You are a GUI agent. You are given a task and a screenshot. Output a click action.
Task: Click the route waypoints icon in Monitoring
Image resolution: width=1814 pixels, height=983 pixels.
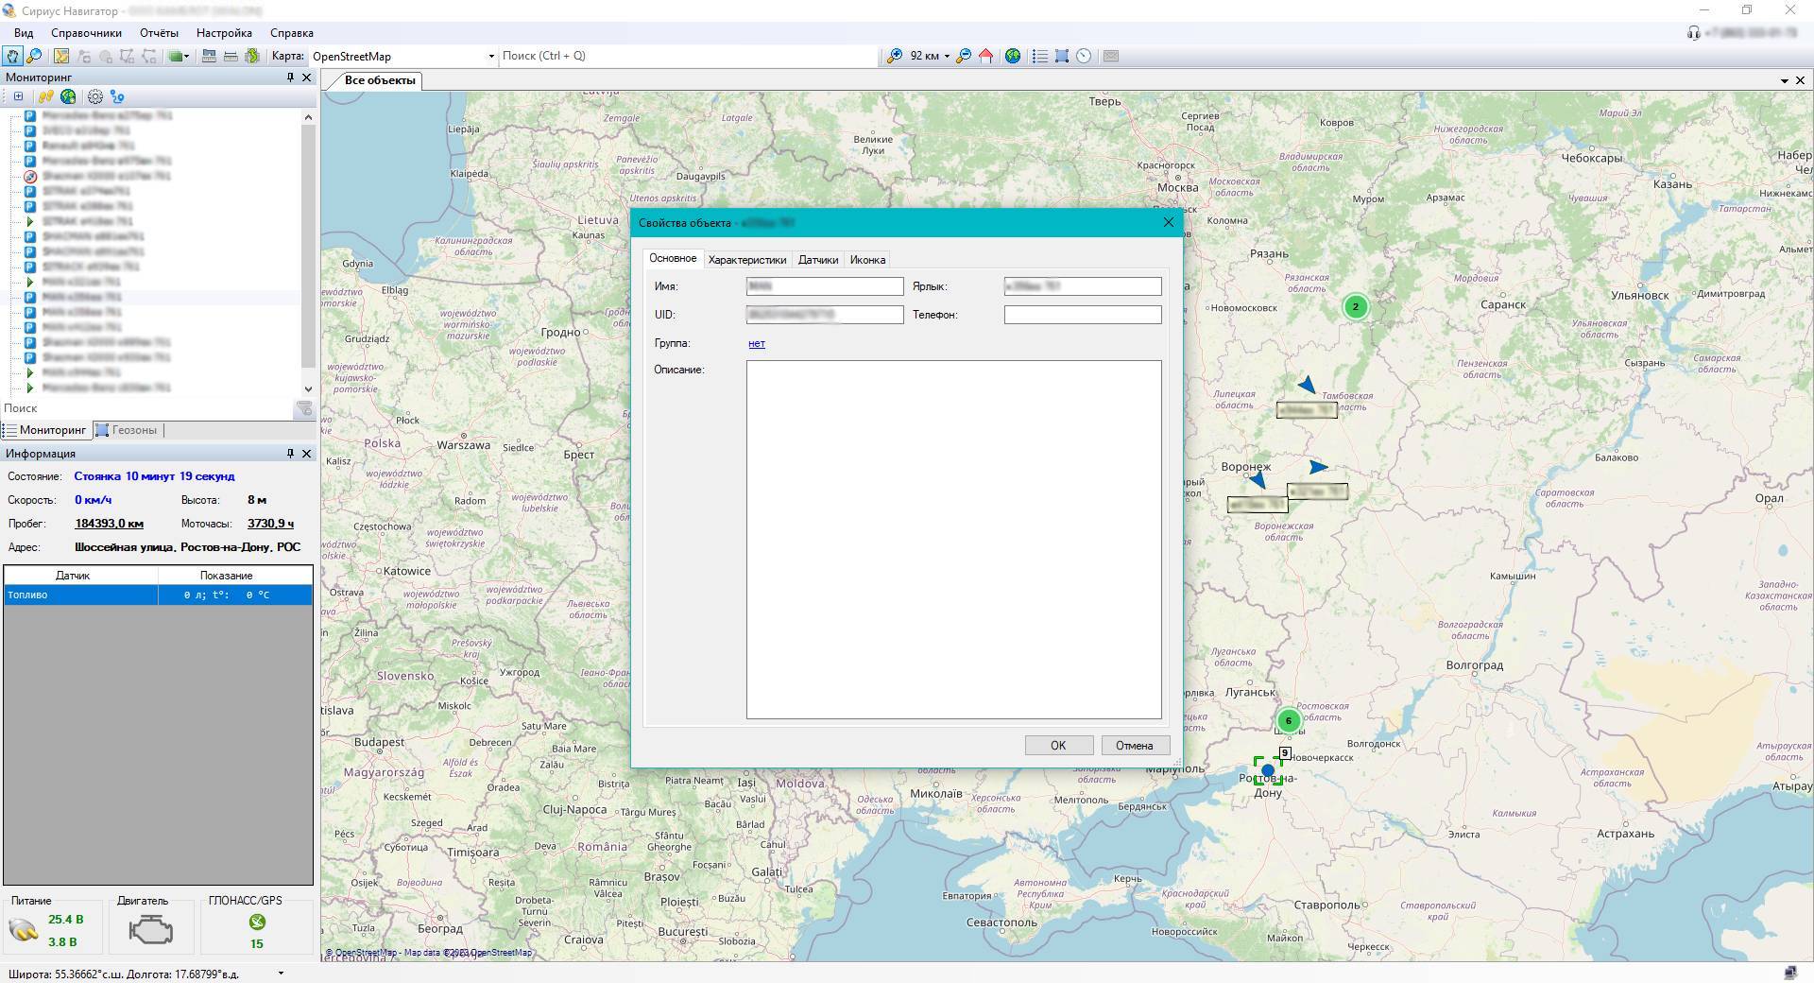point(117,96)
